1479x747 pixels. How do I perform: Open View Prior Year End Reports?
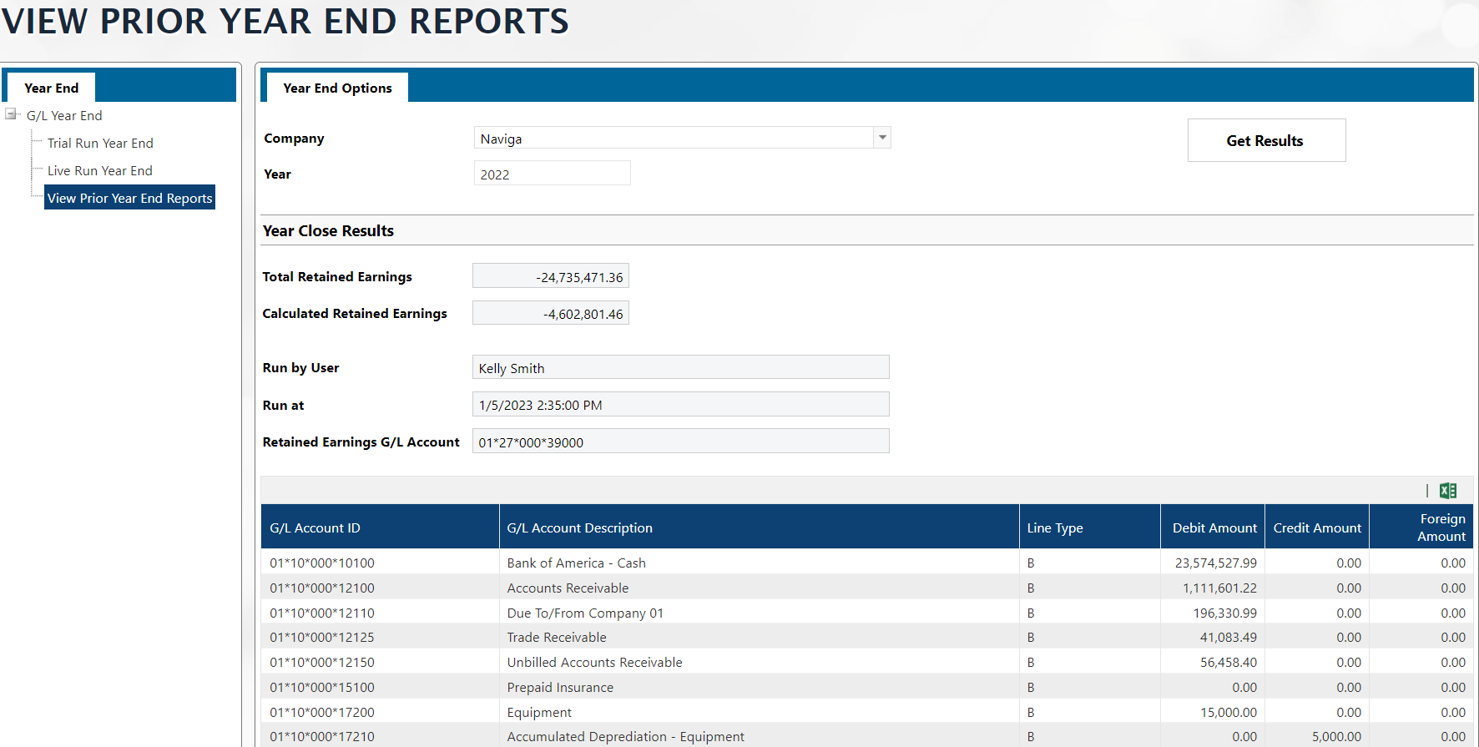(129, 199)
